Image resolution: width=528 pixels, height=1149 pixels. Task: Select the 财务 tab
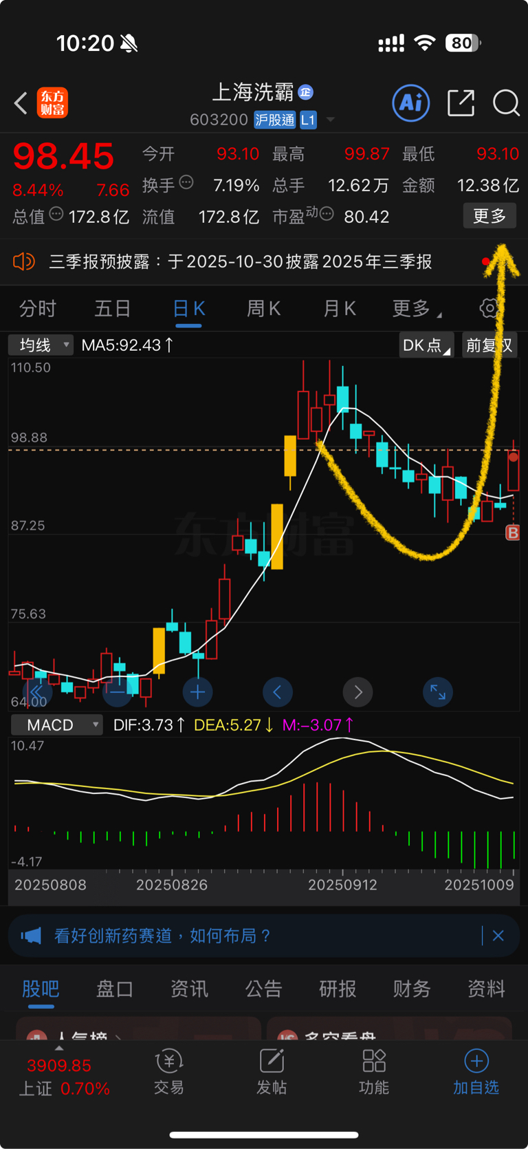coord(412,989)
